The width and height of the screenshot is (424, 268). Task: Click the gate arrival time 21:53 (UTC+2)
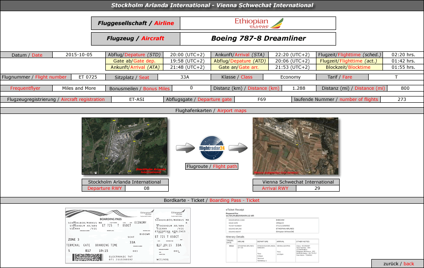(x=292, y=67)
